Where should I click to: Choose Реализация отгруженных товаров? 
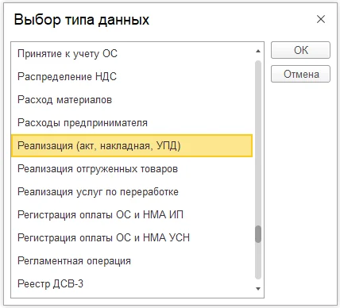(132, 169)
